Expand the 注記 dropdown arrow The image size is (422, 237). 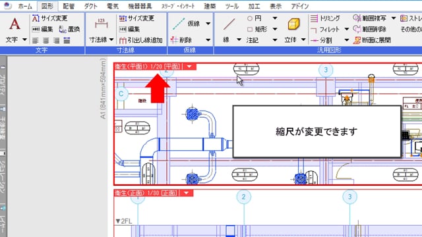pyautogui.click(x=275, y=40)
